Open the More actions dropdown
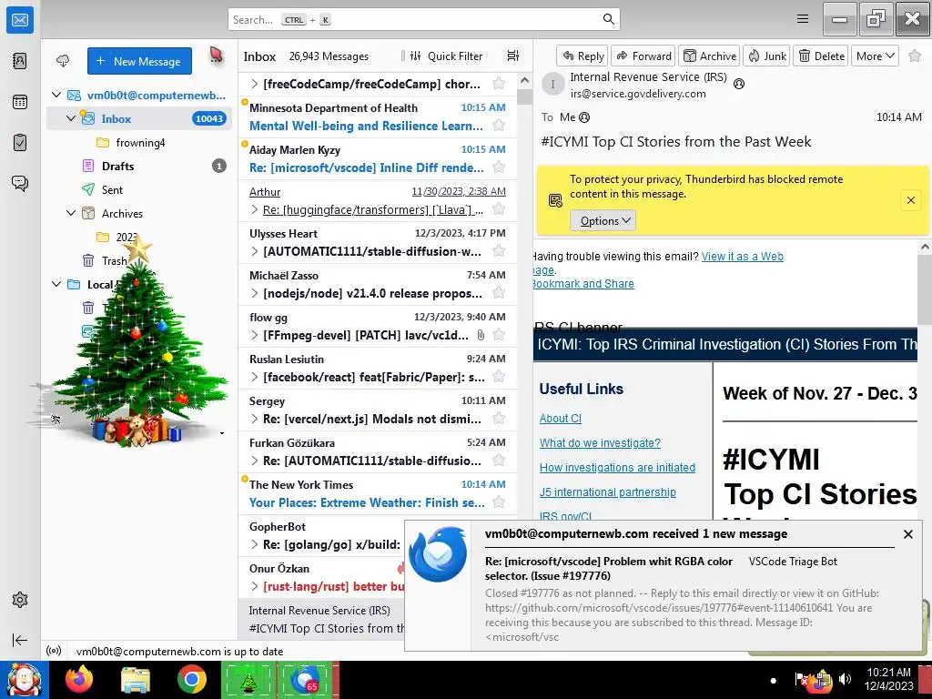The height and width of the screenshot is (699, 932). click(875, 56)
